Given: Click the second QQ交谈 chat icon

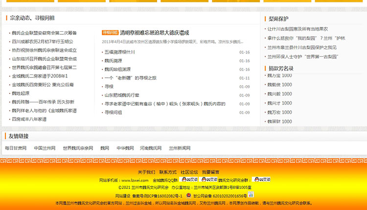Looking at the screenshot, I should pyautogui.click(x=209, y=180).
